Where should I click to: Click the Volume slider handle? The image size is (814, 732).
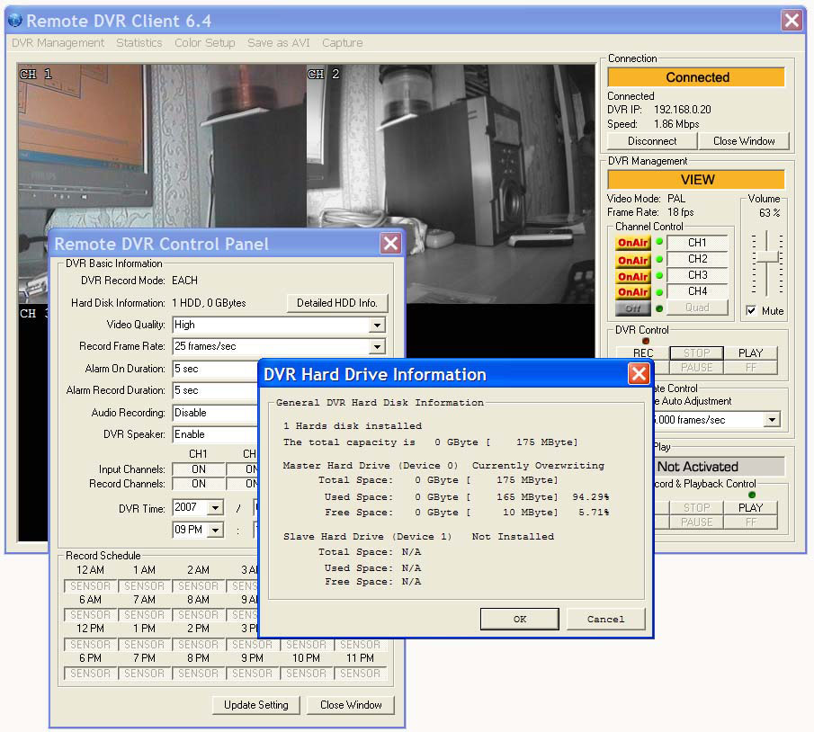[766, 257]
